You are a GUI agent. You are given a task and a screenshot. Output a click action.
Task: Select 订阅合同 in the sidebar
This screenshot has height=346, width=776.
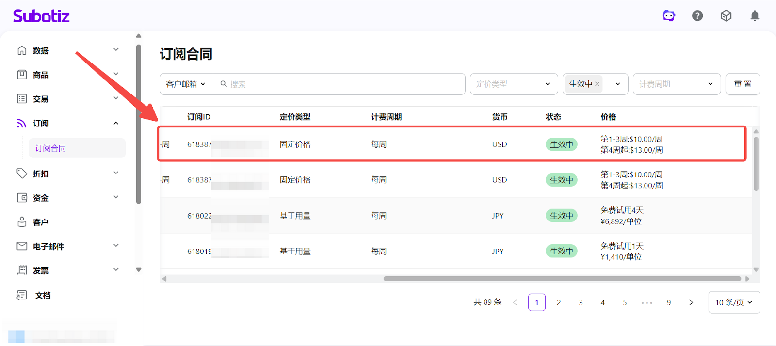pos(50,148)
